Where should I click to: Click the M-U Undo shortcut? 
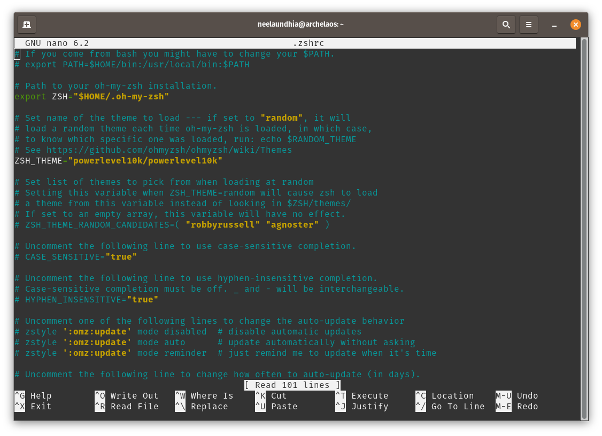click(517, 396)
